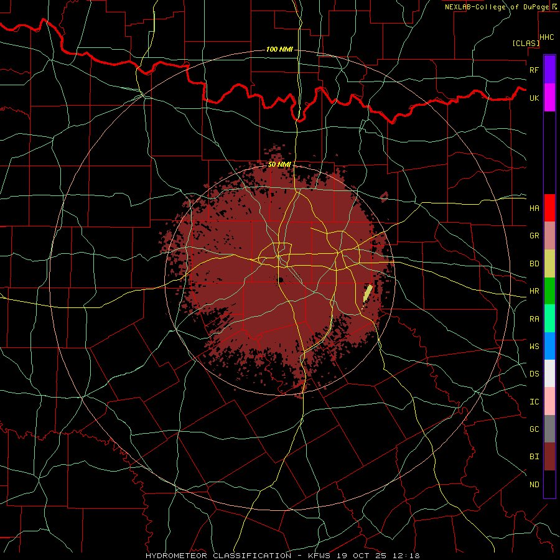The width and height of the screenshot is (560, 560).
Task: Click the RF legend label
Action: click(x=534, y=70)
